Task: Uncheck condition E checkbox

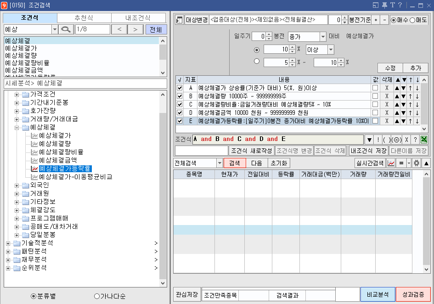Action: [179, 121]
